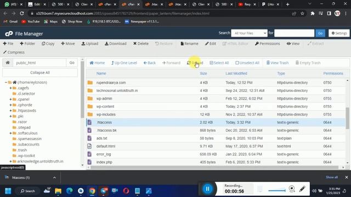Open the Upload tool
351x197 pixels.
tap(90, 44)
